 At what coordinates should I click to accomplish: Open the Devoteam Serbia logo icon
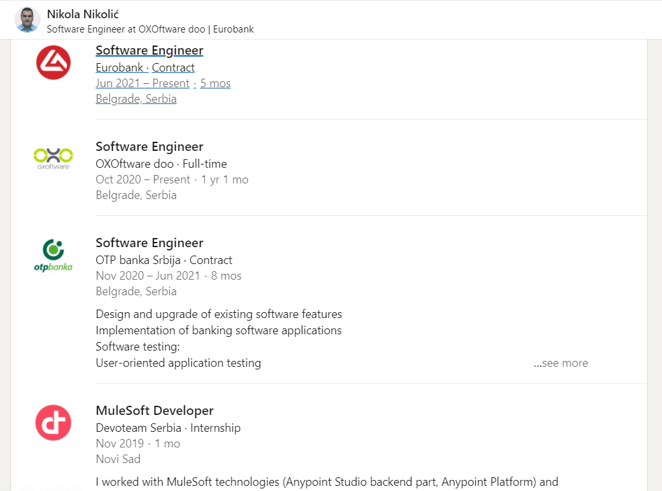(x=53, y=423)
